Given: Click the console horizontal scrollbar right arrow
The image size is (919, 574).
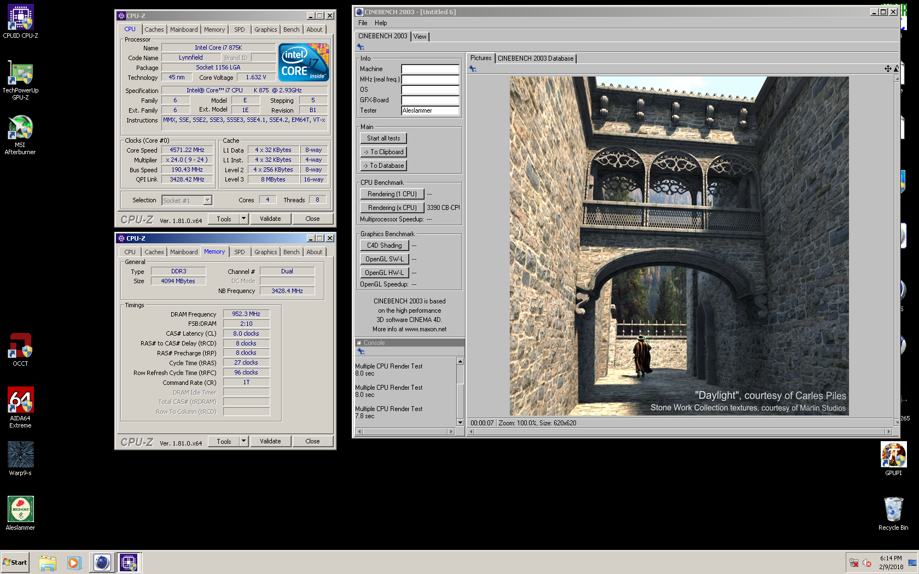Looking at the screenshot, I should pyautogui.click(x=451, y=432).
